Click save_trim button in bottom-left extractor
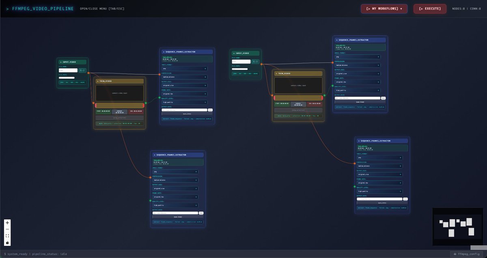 178,217
